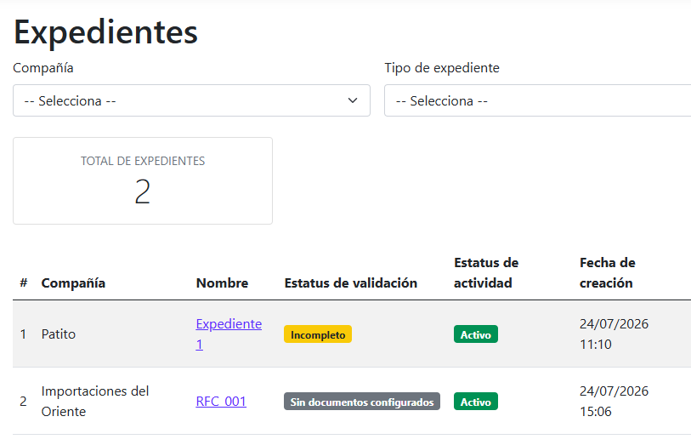Click Activo badge in Importaciones del Oriente row

475,402
